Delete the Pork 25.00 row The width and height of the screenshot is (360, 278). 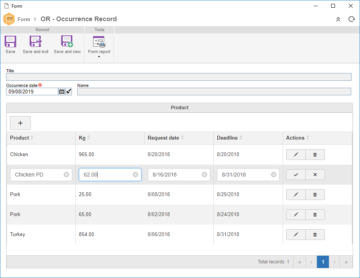[315, 195]
